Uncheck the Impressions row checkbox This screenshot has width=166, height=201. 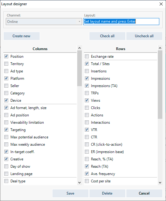pyautogui.click(x=87, y=78)
